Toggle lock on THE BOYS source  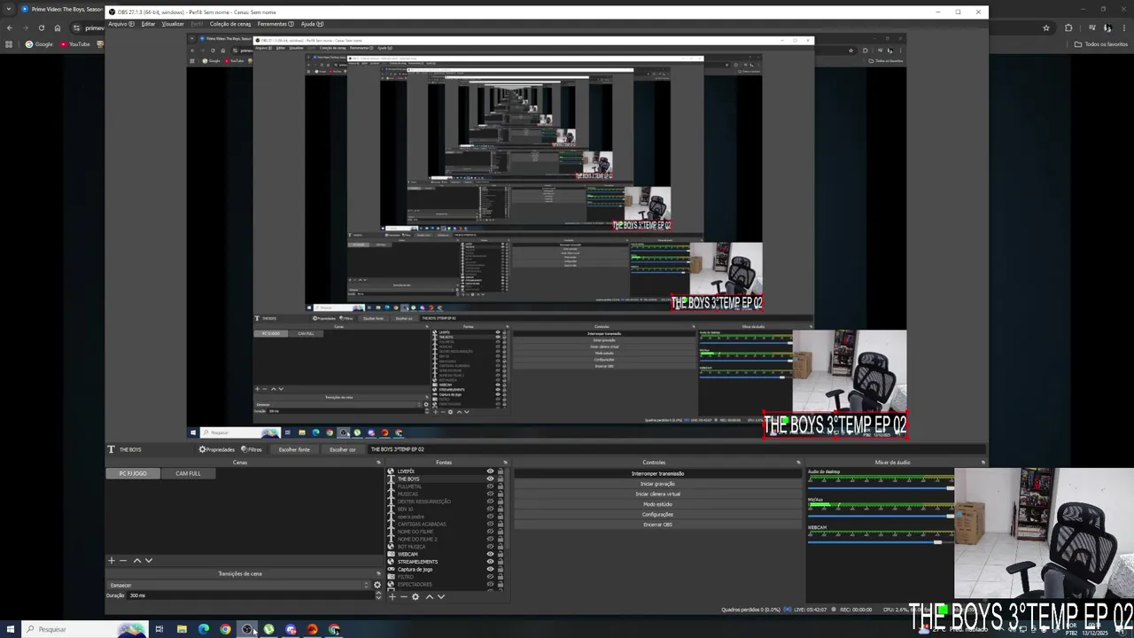pyautogui.click(x=501, y=478)
